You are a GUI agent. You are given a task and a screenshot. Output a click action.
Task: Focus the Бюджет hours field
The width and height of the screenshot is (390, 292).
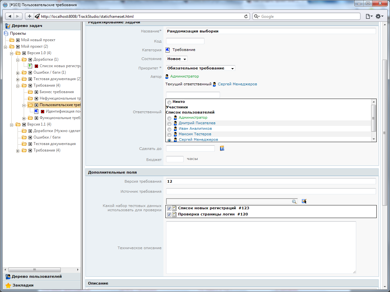pos(175,159)
